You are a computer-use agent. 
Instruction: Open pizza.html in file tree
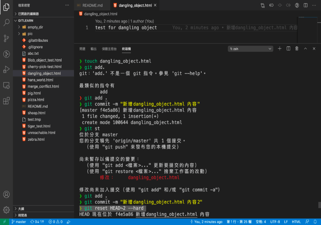click(43, 100)
